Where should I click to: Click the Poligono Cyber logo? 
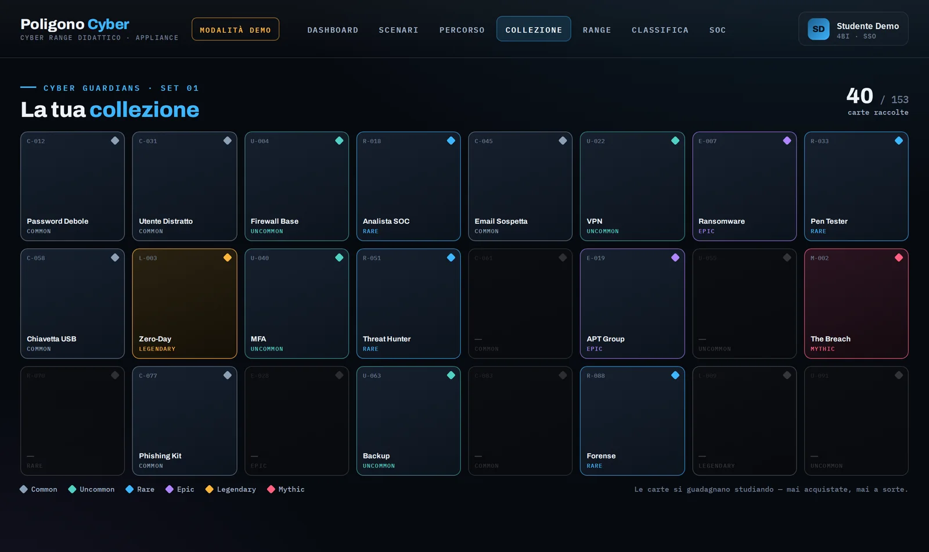pos(75,24)
